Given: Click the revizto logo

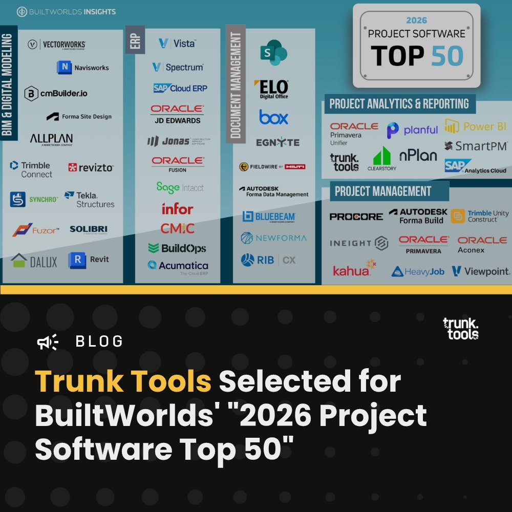Looking at the screenshot, I should click(91, 167).
